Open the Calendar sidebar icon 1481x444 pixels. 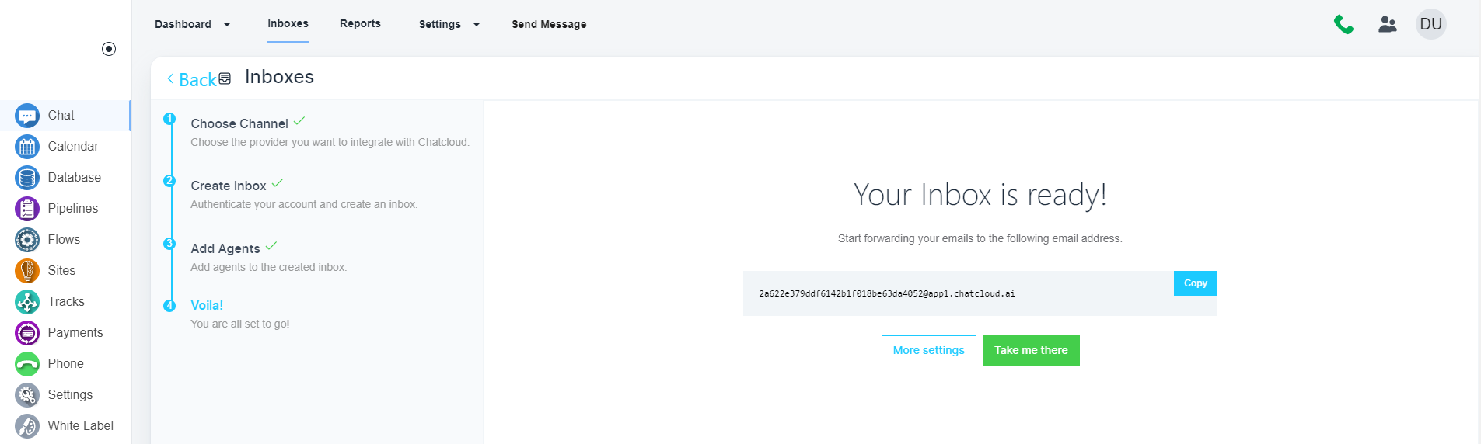(27, 147)
